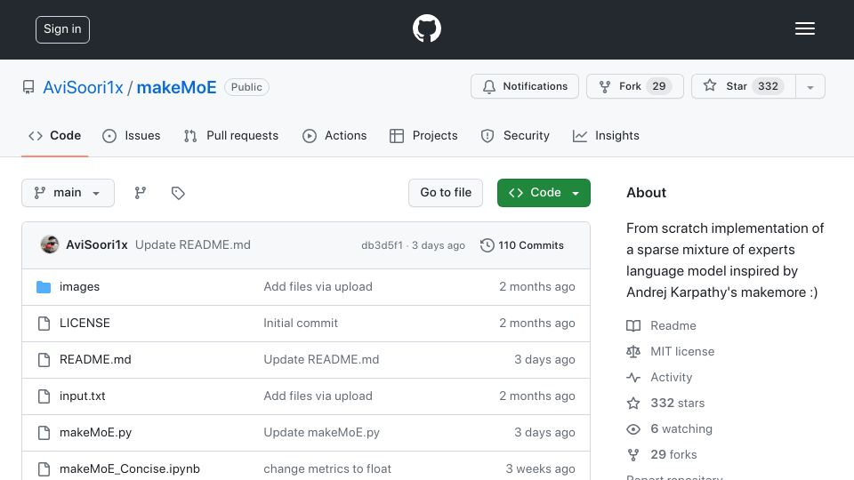The height and width of the screenshot is (480, 854).
Task: Click the AviSoori1x avatar thumbnail
Action: 50,244
